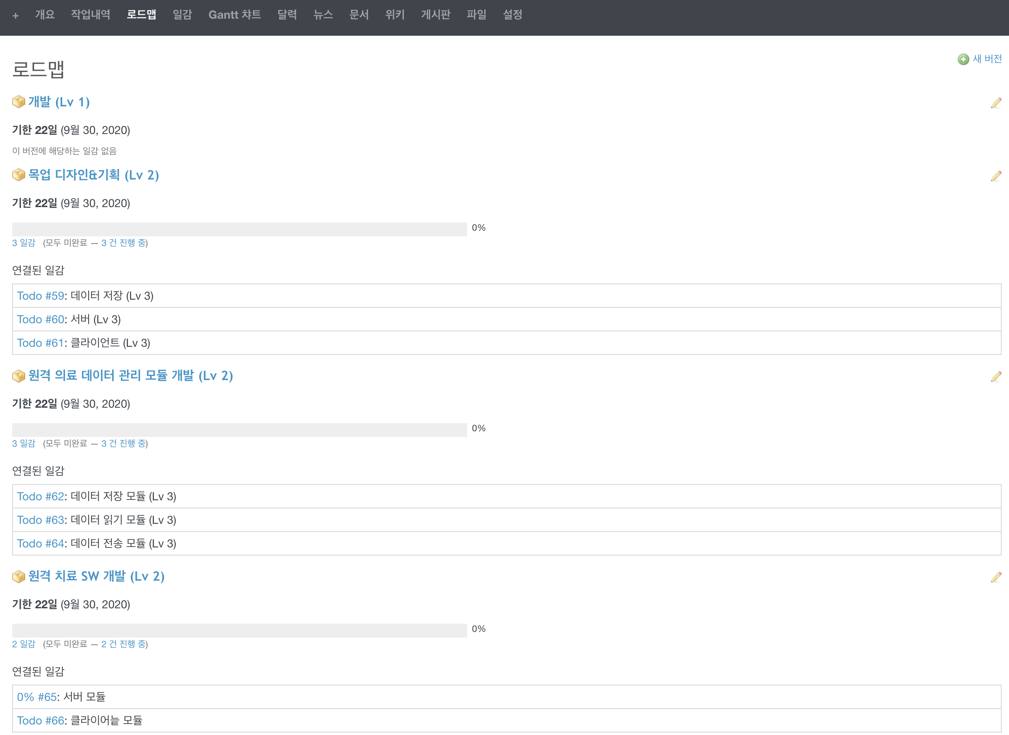Click 3 건 진행 중 under 목업 디자인&기획
Image resolution: width=1009 pixels, height=735 pixels.
point(123,243)
